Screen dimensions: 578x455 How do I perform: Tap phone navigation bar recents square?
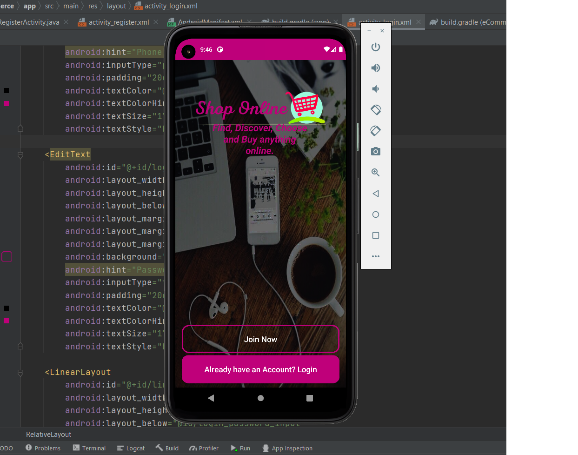[310, 398]
